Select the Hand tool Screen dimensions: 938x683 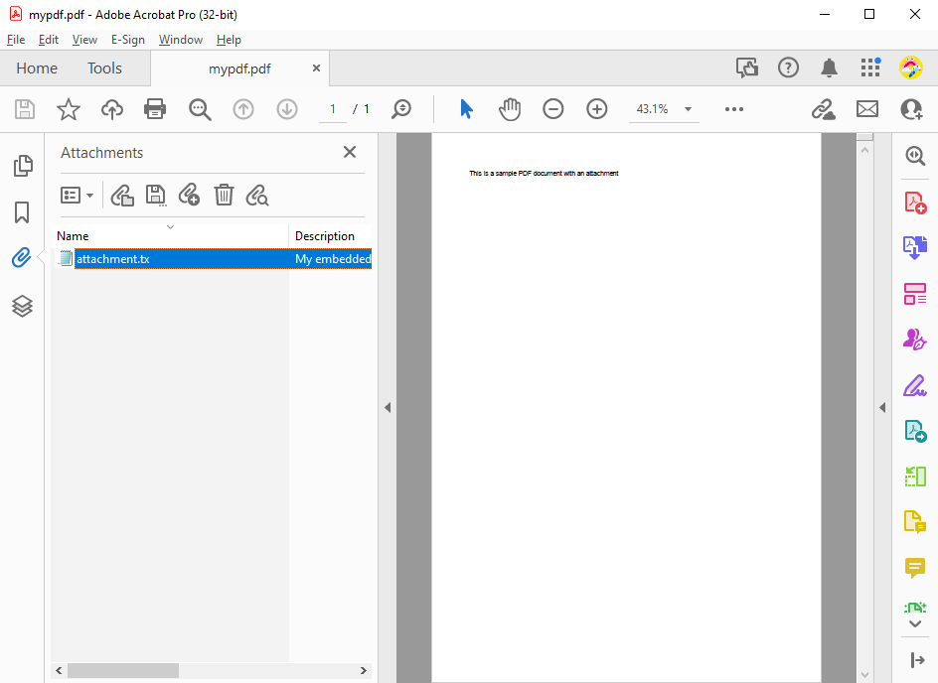point(510,109)
